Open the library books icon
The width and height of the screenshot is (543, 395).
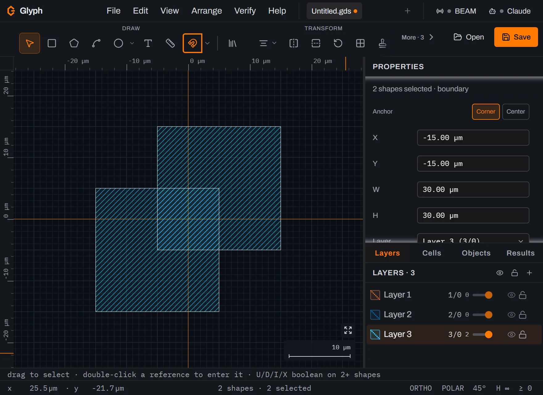tap(232, 43)
